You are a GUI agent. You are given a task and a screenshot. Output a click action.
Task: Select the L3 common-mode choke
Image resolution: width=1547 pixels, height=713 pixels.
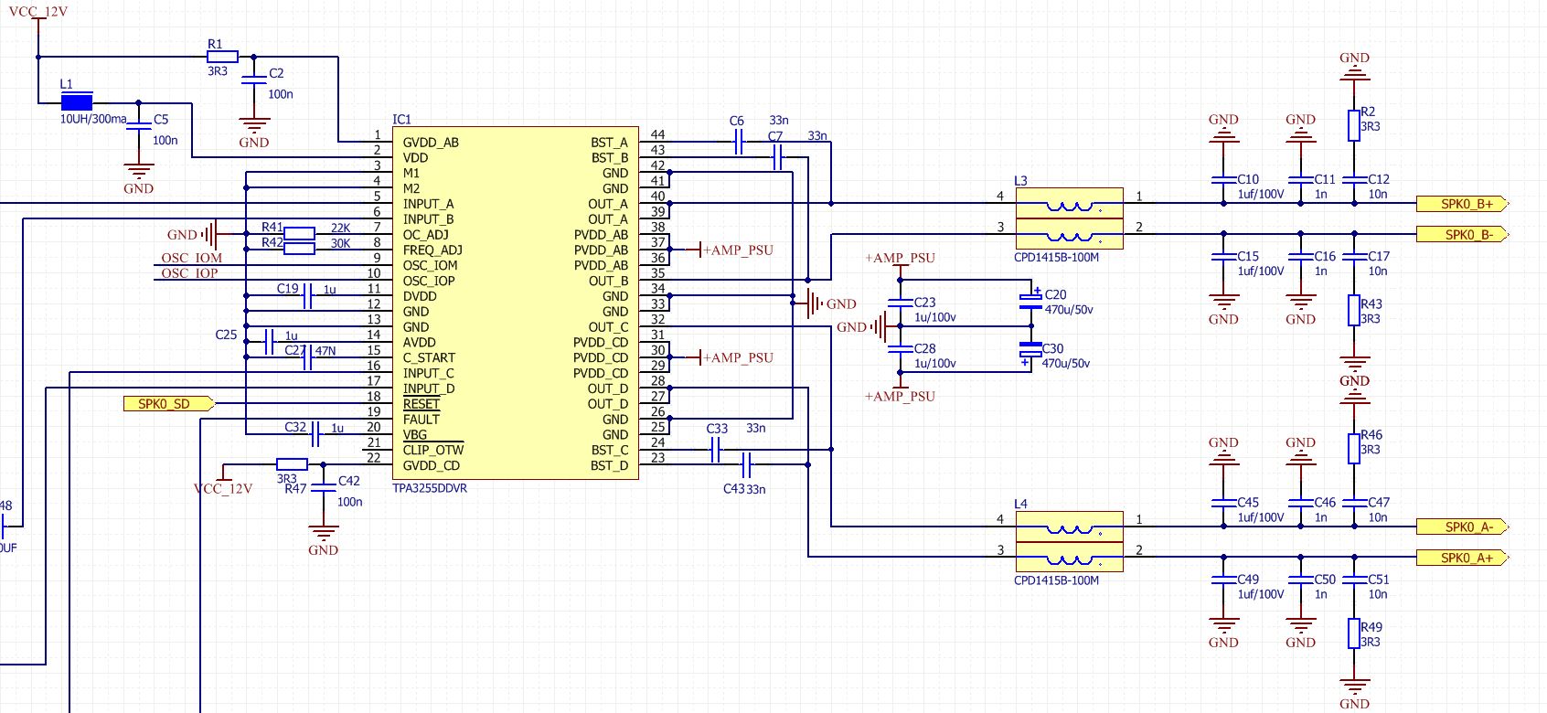click(x=1070, y=218)
